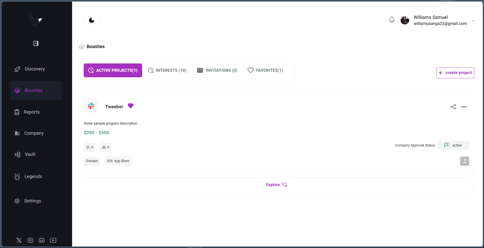Click participants count badge
Screen dimensions: 484x248
89,148
